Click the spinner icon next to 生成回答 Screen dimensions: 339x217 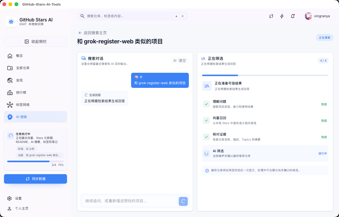(x=86, y=95)
